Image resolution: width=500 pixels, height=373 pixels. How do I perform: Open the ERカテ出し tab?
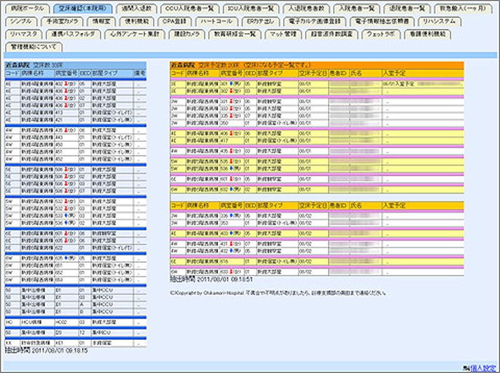261,21
